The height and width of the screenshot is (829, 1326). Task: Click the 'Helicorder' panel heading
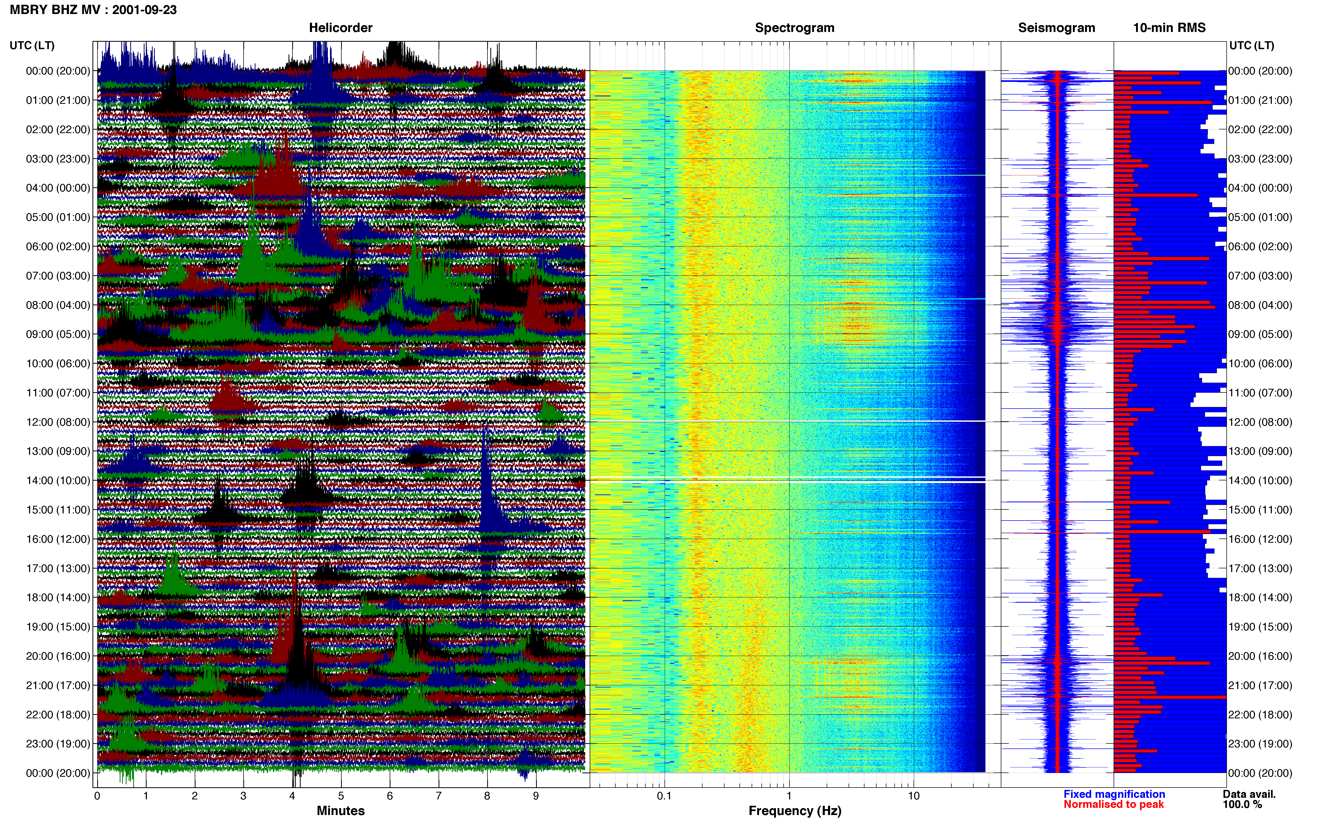[341, 28]
